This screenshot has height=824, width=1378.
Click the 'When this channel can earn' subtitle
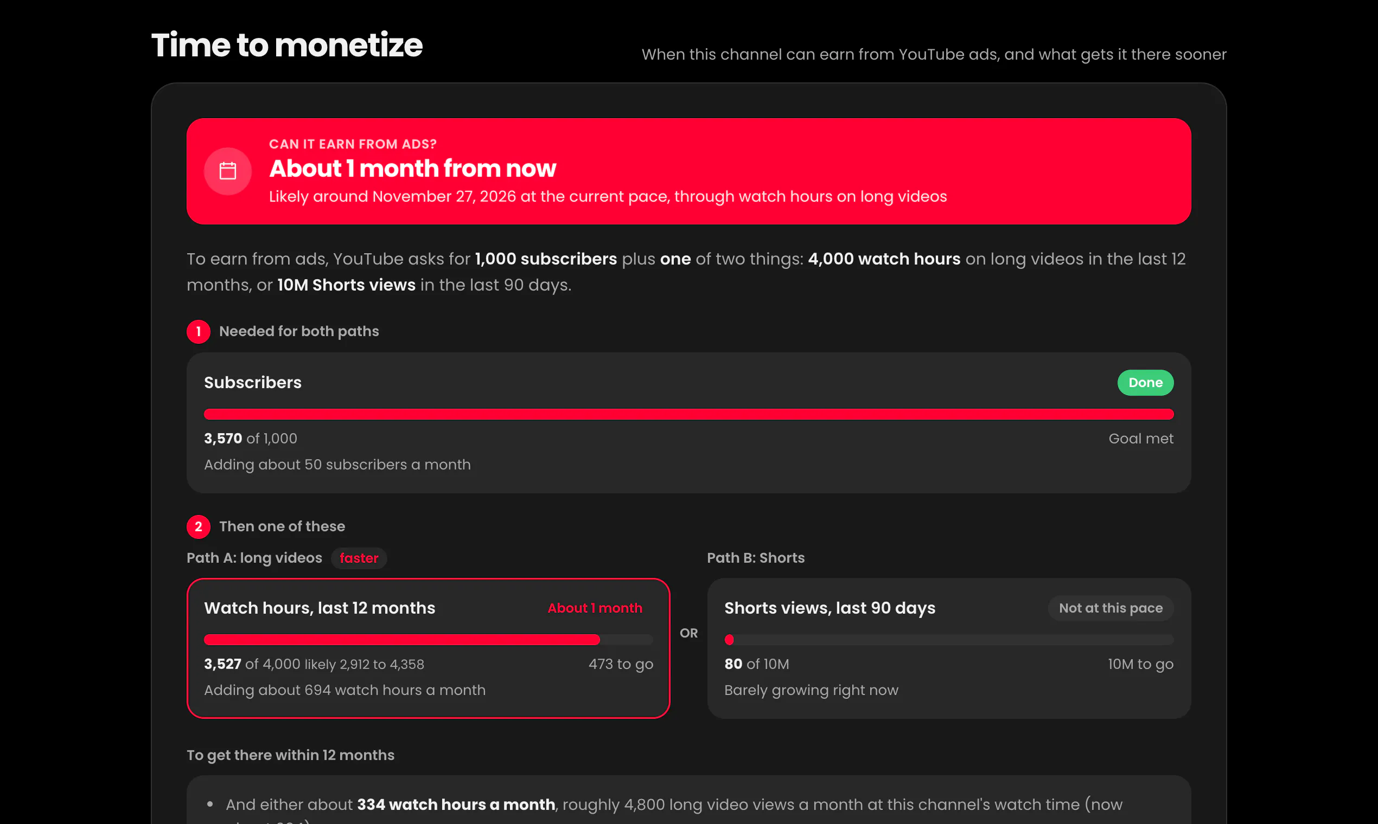point(934,54)
